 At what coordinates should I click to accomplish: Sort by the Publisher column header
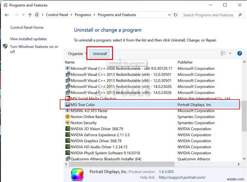click(185, 62)
